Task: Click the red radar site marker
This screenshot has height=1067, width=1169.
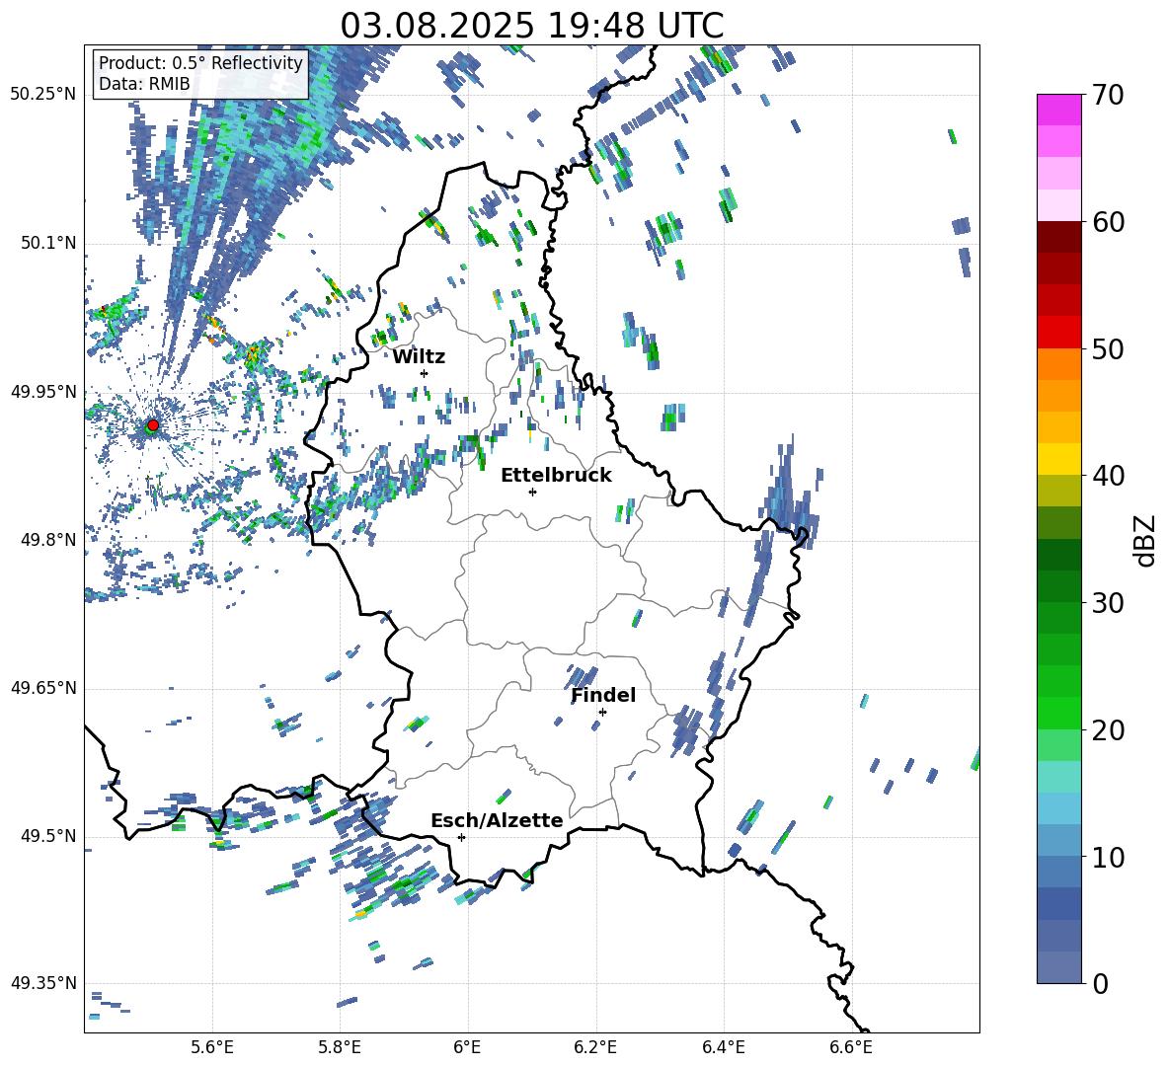Action: 153,425
